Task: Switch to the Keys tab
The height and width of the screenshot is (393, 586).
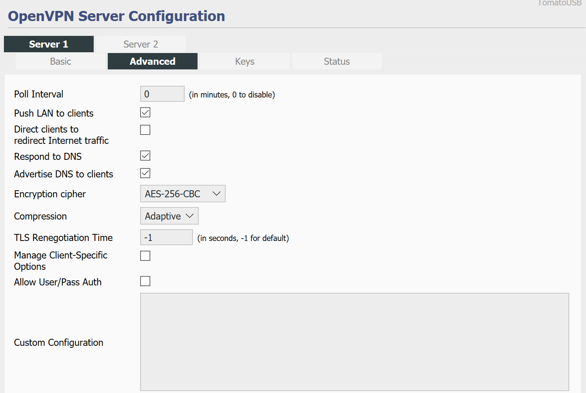Action: click(x=244, y=61)
